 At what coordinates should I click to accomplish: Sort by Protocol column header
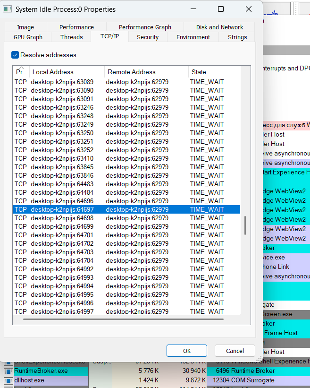[21, 72]
